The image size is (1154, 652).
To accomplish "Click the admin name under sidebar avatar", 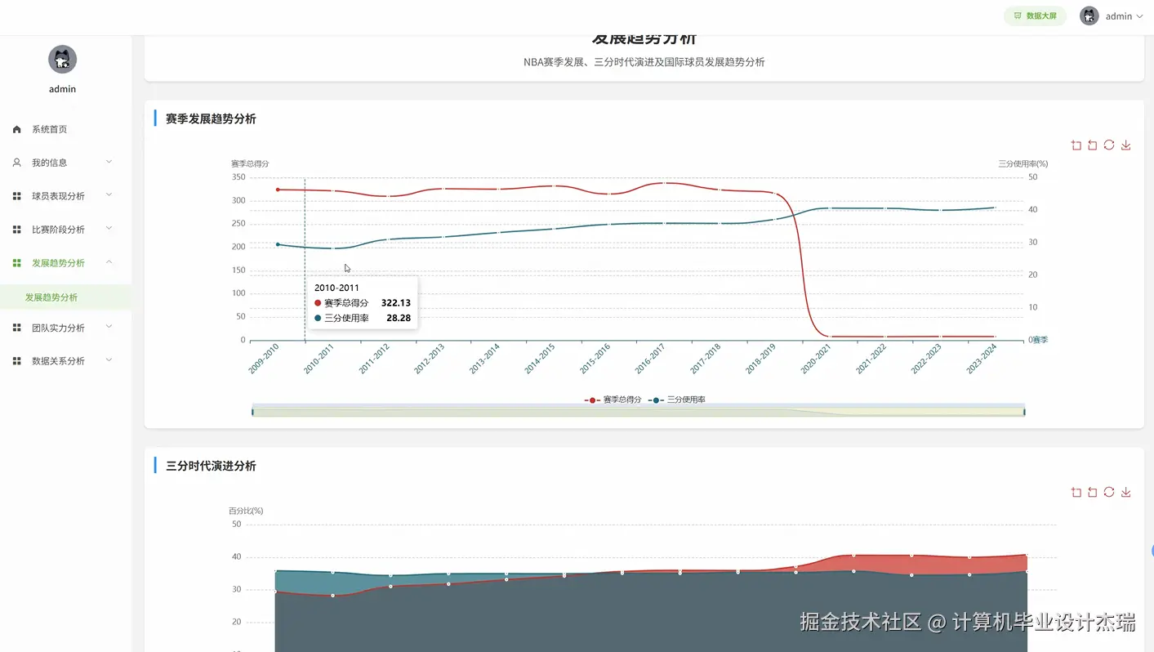I will pyautogui.click(x=63, y=89).
